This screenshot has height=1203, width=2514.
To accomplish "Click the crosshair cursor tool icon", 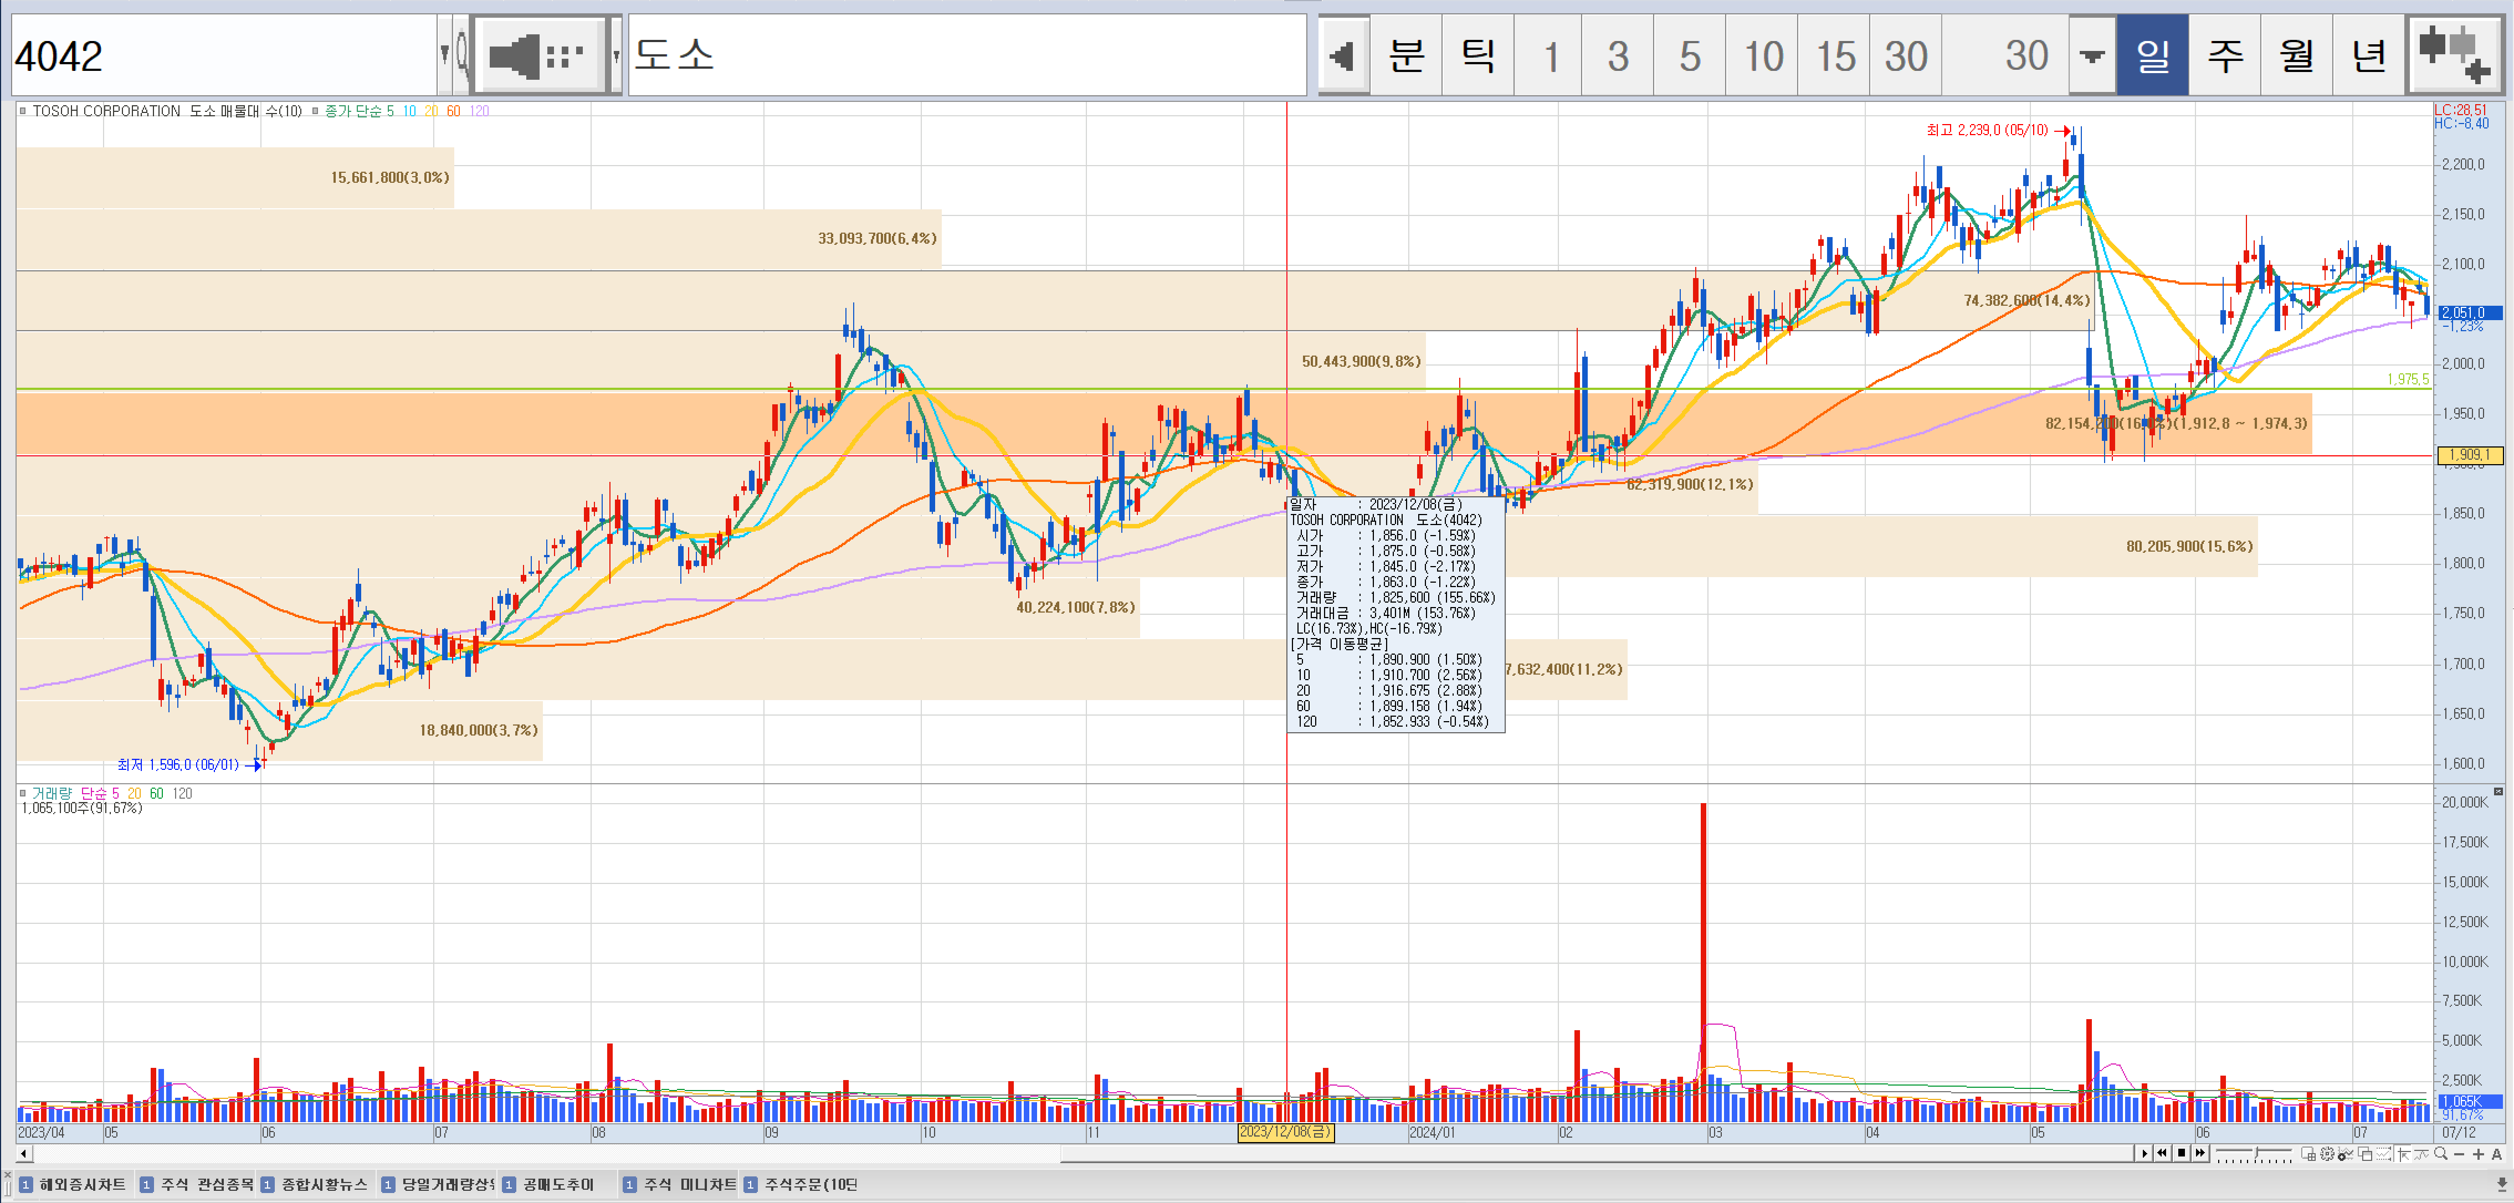I will tap(2404, 1154).
